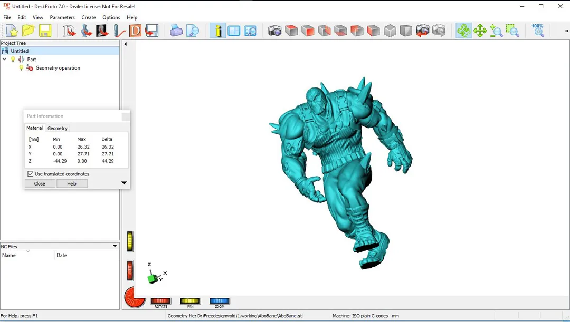570x322 pixels.
Task: Open a project with the yellow folder icon
Action: (x=28, y=31)
